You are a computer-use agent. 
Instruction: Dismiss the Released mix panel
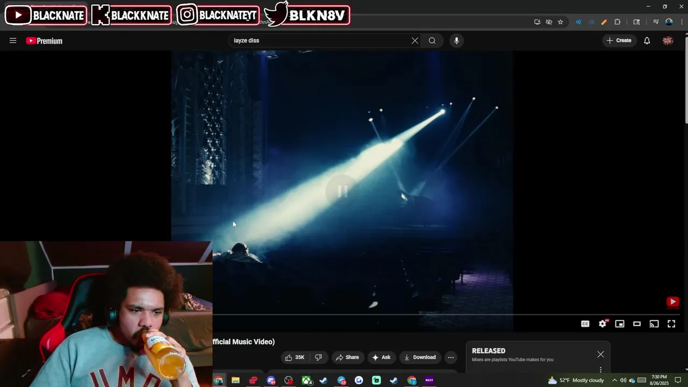tap(600, 354)
